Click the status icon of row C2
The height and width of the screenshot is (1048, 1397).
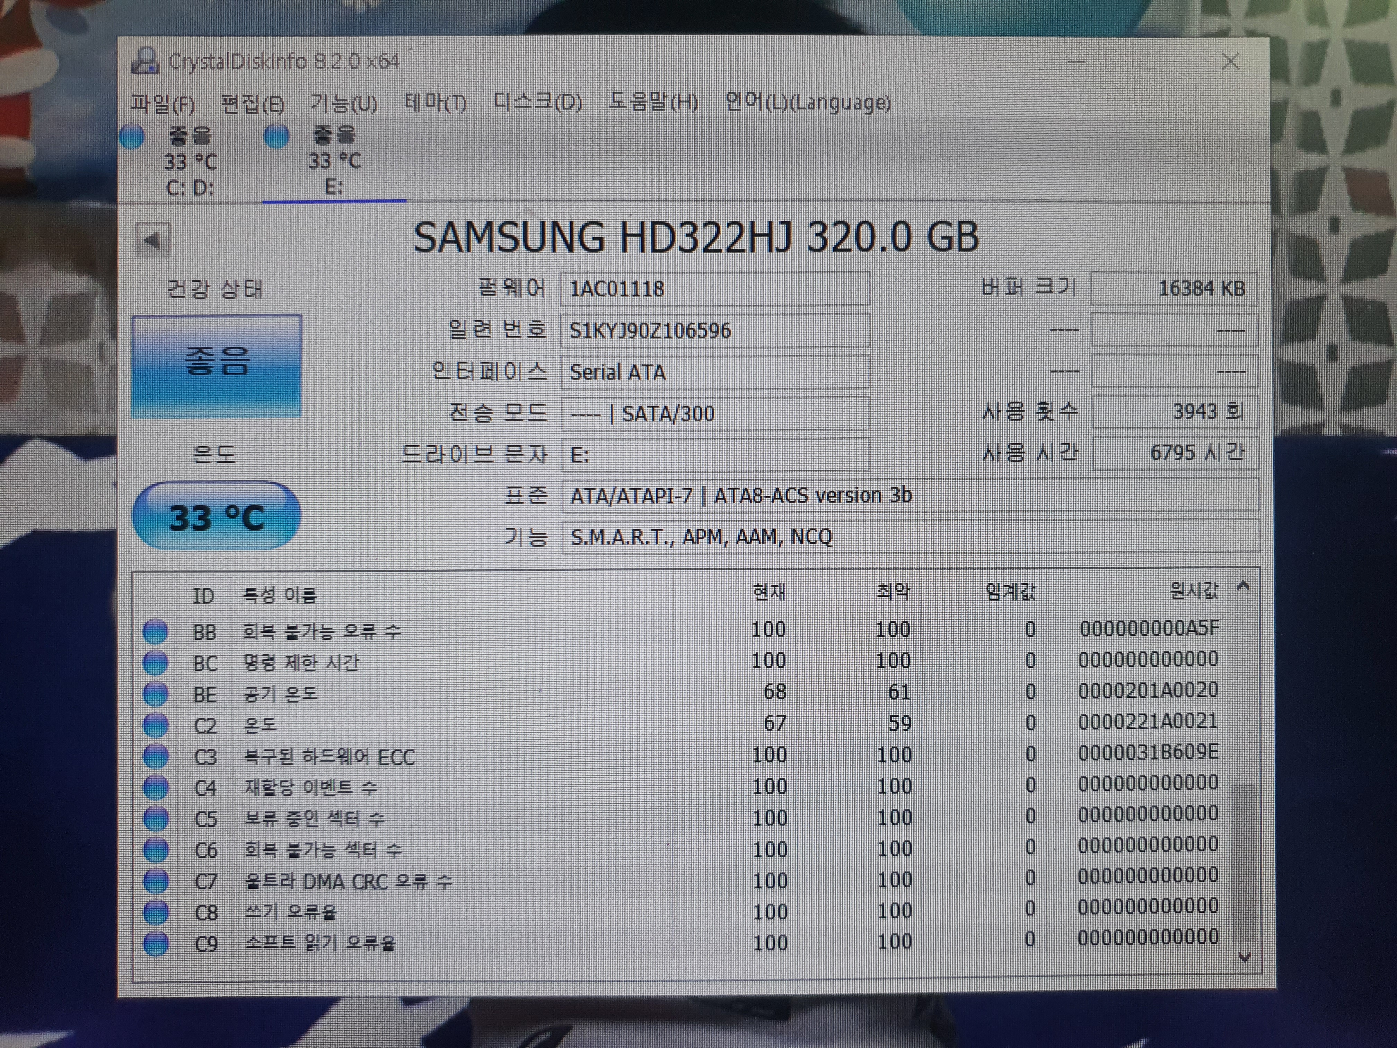[x=155, y=725]
